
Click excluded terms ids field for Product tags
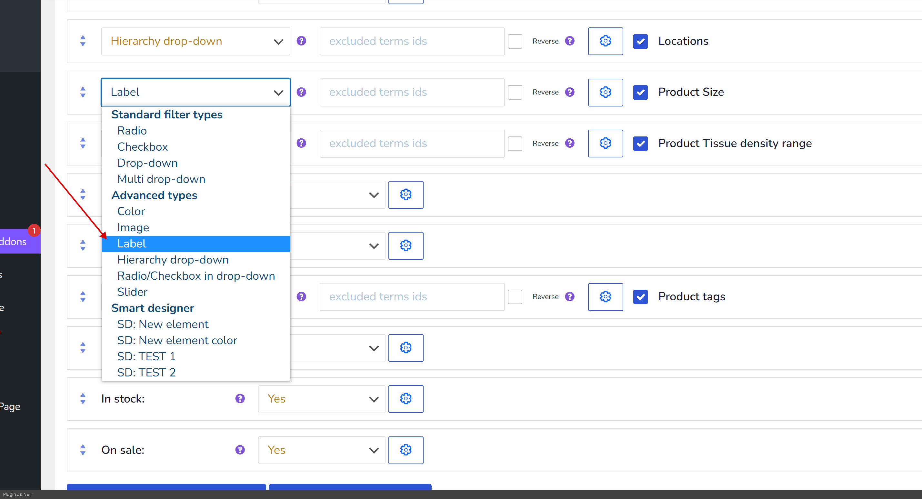pyautogui.click(x=412, y=297)
